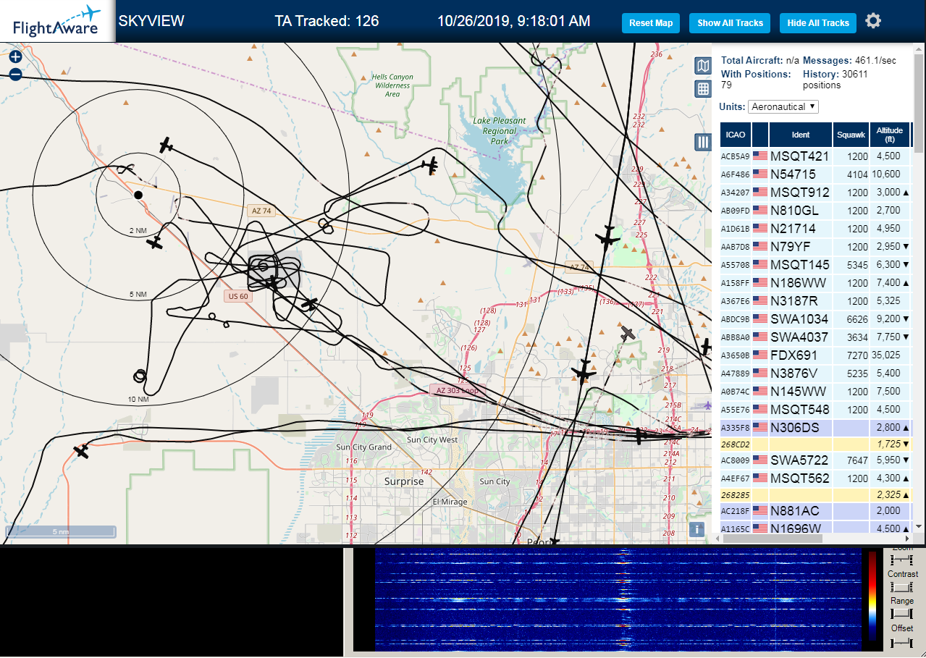Click the grid icon beside the map

(x=702, y=89)
